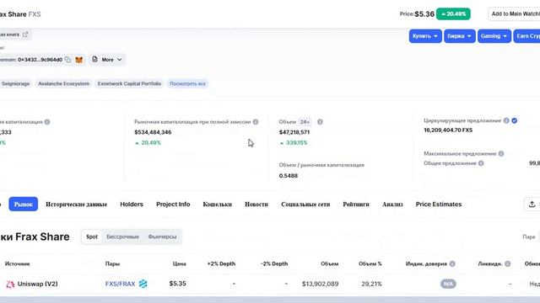Open the Исторические данные tab
The image size is (540, 303).
click(x=77, y=205)
